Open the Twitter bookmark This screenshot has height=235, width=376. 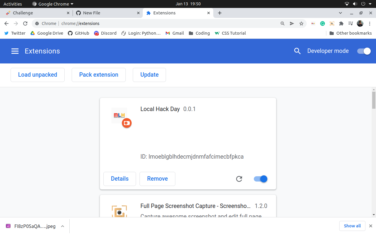pos(15,33)
